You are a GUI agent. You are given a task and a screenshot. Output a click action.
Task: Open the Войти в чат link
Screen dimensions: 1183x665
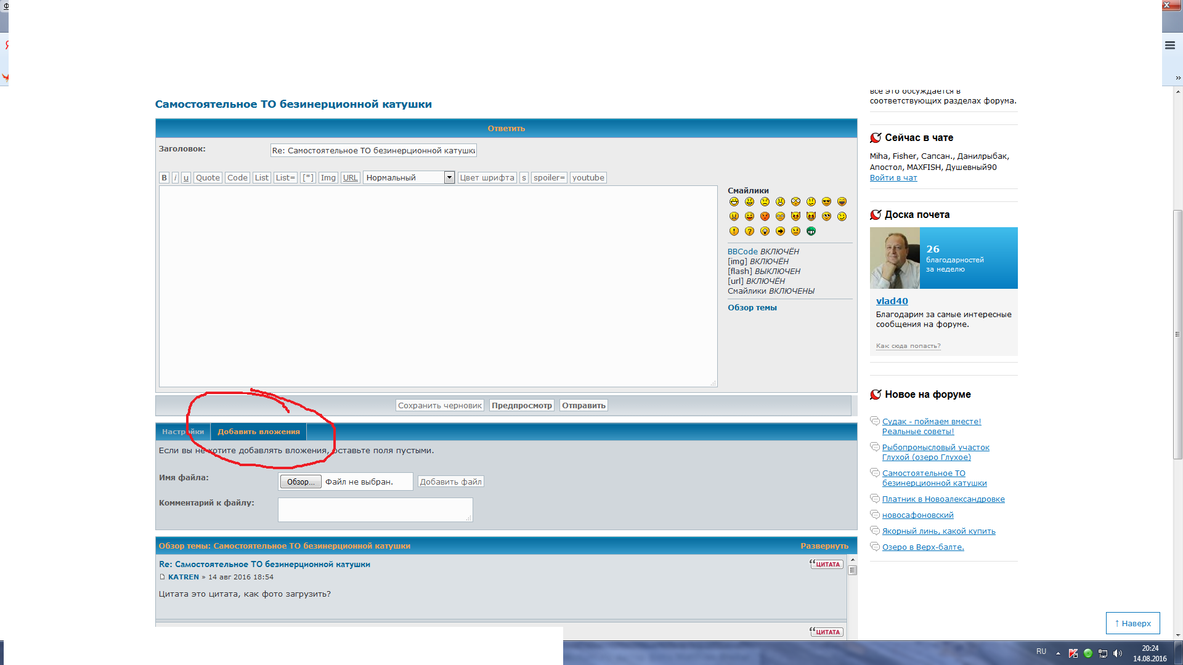pos(893,178)
